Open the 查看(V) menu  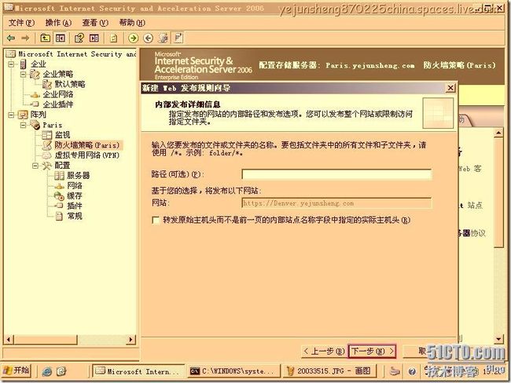coord(95,23)
